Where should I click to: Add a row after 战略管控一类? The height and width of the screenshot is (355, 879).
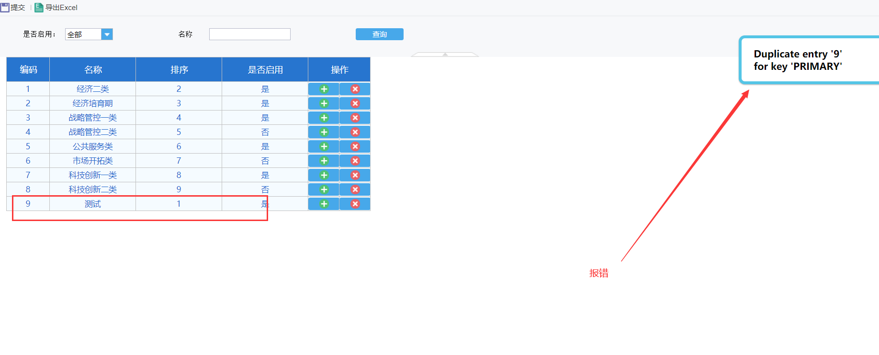324,118
